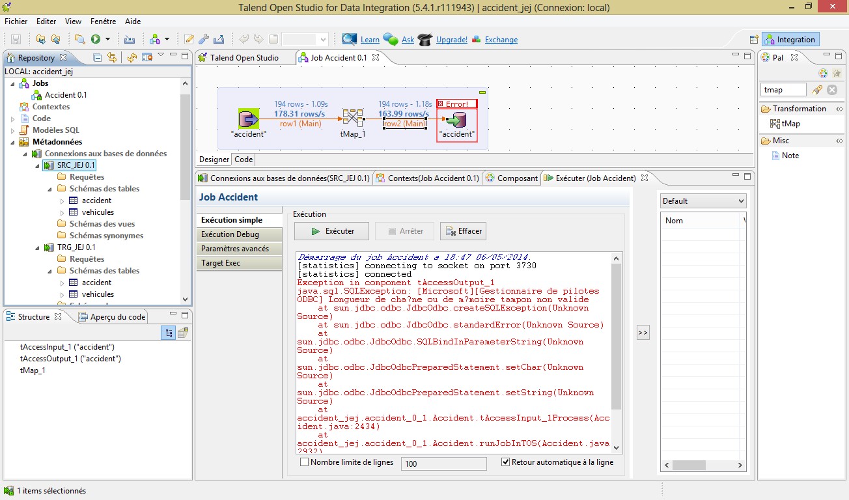Open the Fichier menu

[16, 21]
